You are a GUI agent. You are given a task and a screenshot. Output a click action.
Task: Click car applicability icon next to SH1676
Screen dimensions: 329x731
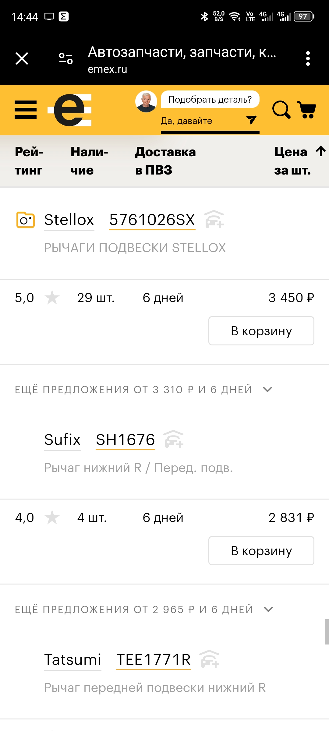174,439
